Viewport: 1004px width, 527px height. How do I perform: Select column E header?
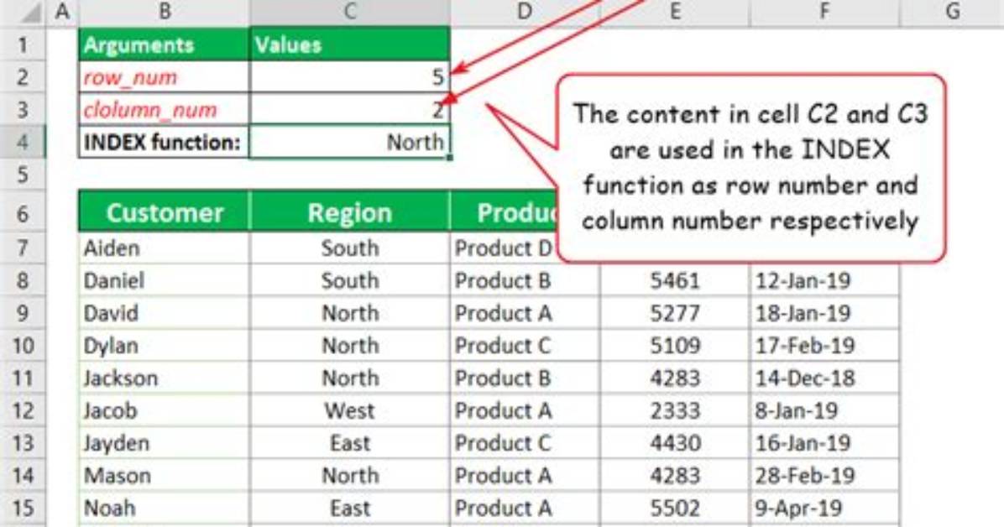[674, 12]
